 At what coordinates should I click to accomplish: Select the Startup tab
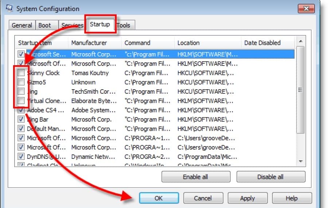pyautogui.click(x=100, y=24)
